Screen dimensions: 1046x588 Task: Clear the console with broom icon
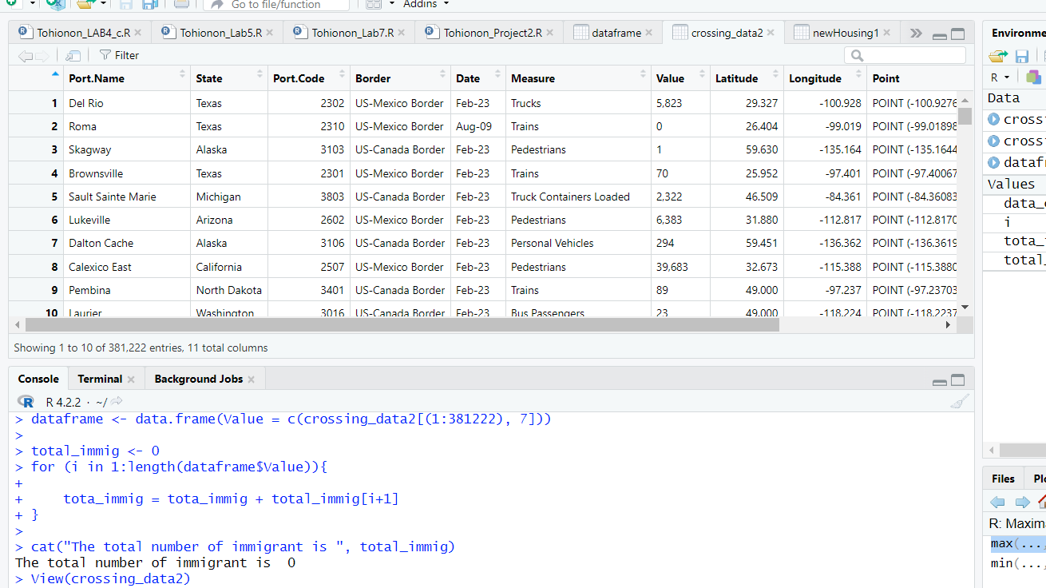tap(960, 402)
